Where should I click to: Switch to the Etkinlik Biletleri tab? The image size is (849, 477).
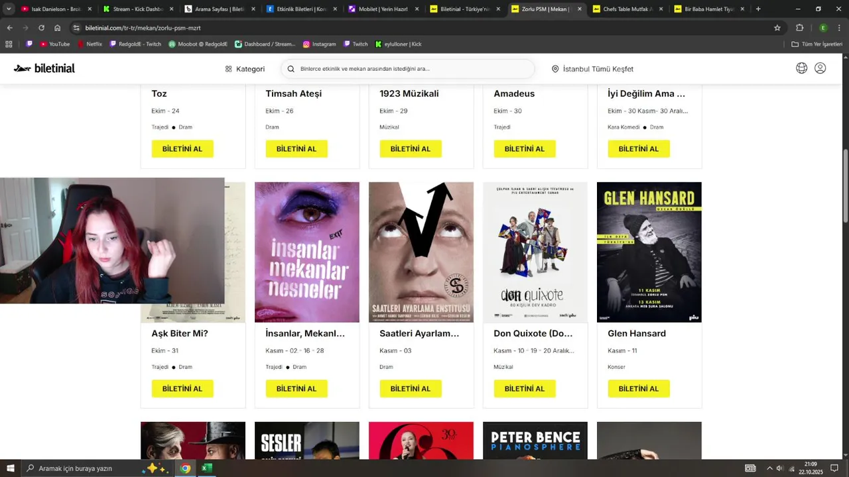point(302,9)
